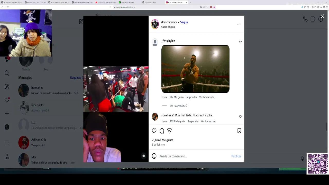Screen dimensions: 329x185
Task: Click the browser back arrow
Action: [2, 7]
